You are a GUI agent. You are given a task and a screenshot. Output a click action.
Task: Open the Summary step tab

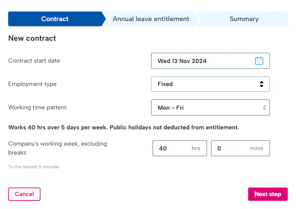coord(244,19)
